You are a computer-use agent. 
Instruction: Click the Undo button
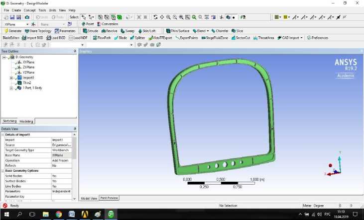pos(42,17)
